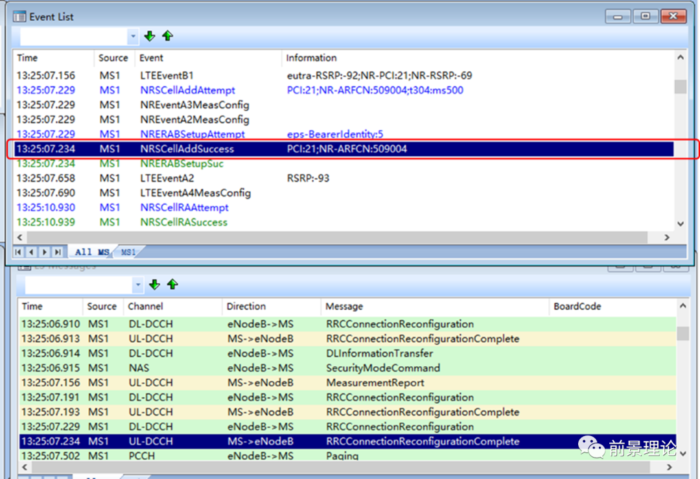The width and height of the screenshot is (700, 479).
Task: Select RRCConnectionReconfigurationComplete message at 13:25:06.913
Action: pyautogui.click(x=348, y=339)
